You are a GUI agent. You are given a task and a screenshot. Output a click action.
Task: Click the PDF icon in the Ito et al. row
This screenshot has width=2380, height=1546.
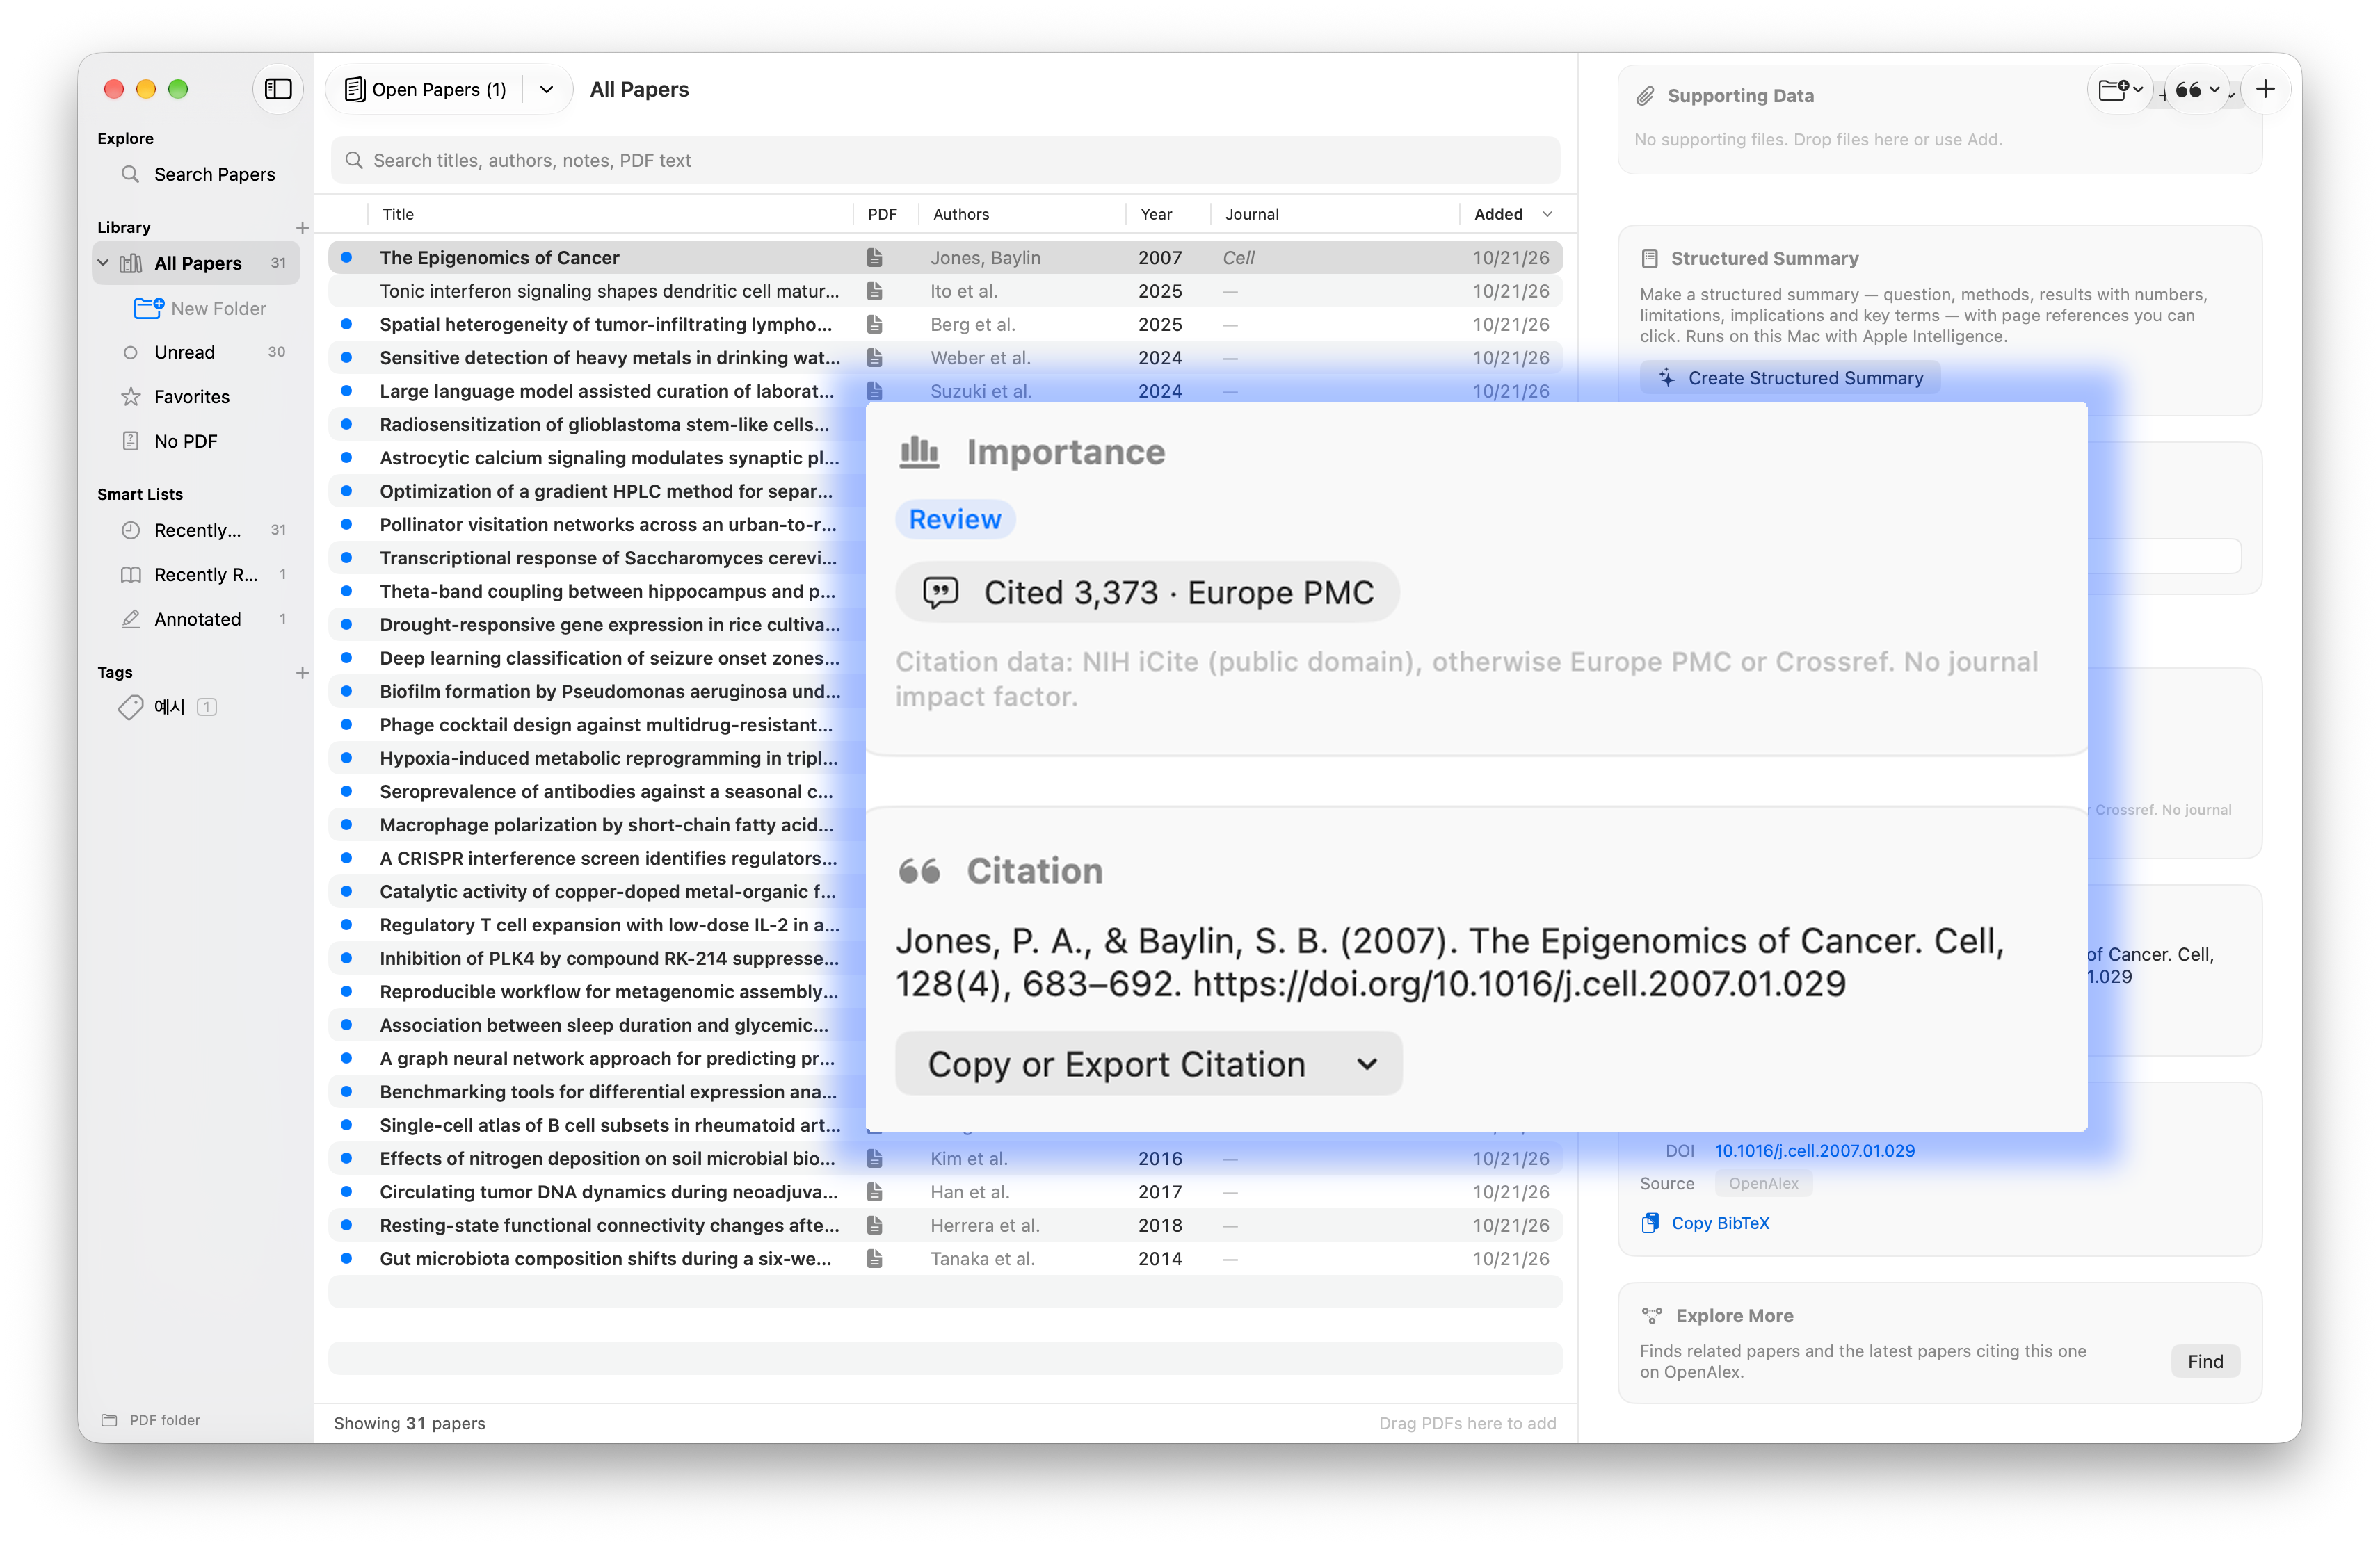coord(874,291)
